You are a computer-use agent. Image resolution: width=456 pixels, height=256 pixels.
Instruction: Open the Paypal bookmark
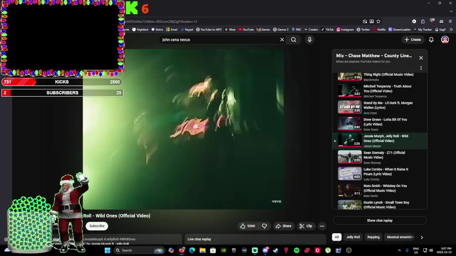pos(187,30)
